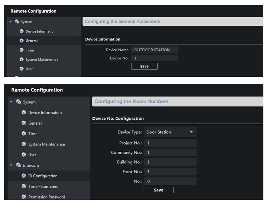Save the Device Information settings

coord(144,66)
